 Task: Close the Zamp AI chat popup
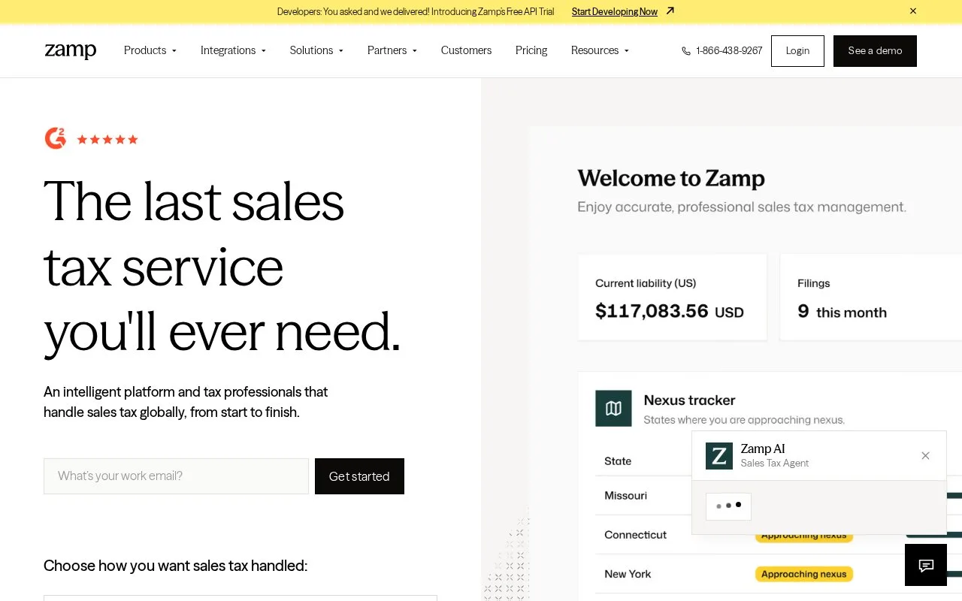click(926, 456)
